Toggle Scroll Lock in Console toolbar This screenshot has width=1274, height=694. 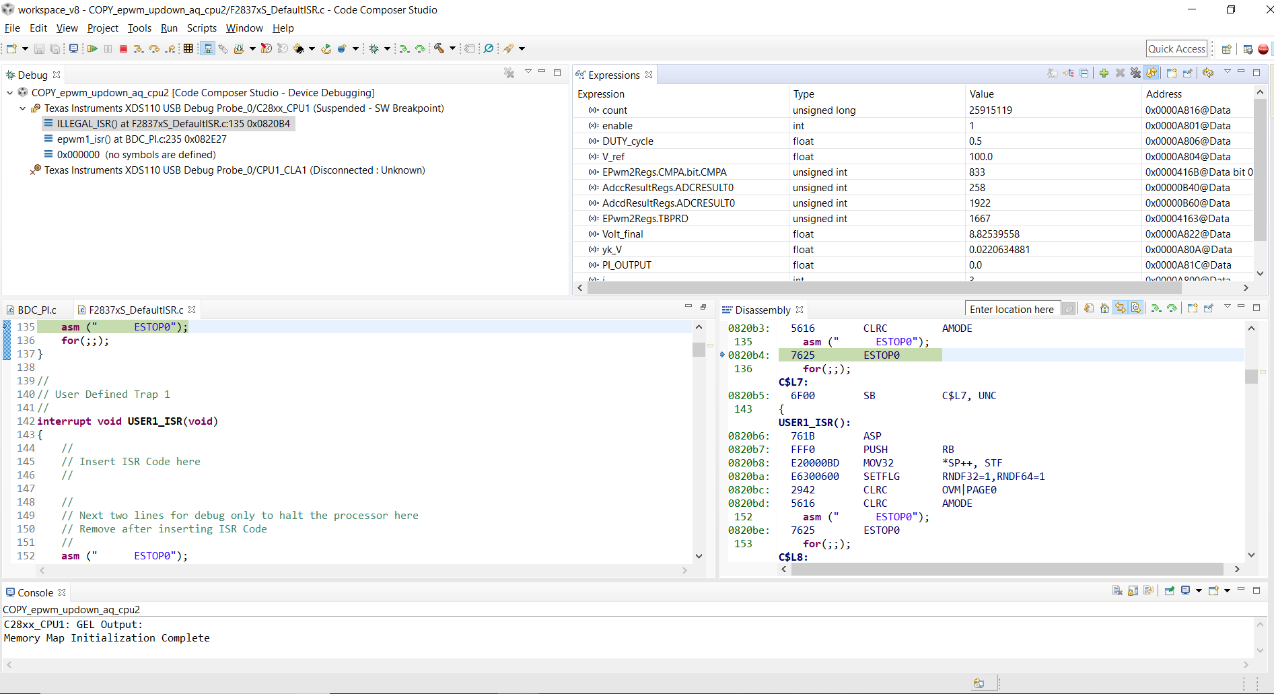[1133, 590]
